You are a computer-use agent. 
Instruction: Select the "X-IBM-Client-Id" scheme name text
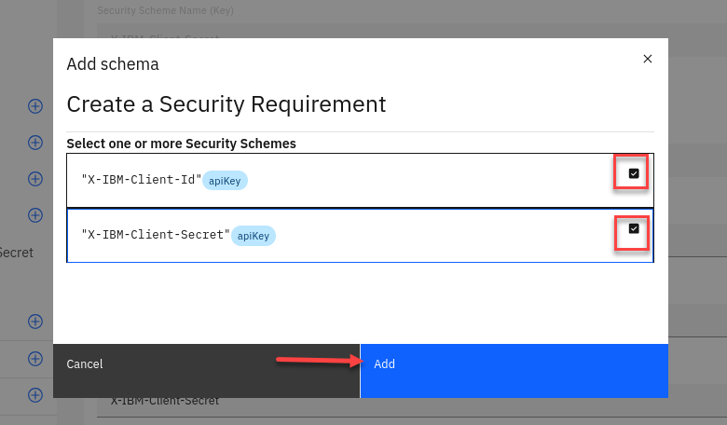coord(141,180)
